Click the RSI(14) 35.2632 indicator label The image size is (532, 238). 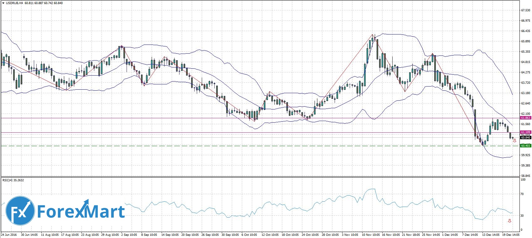click(x=13, y=180)
